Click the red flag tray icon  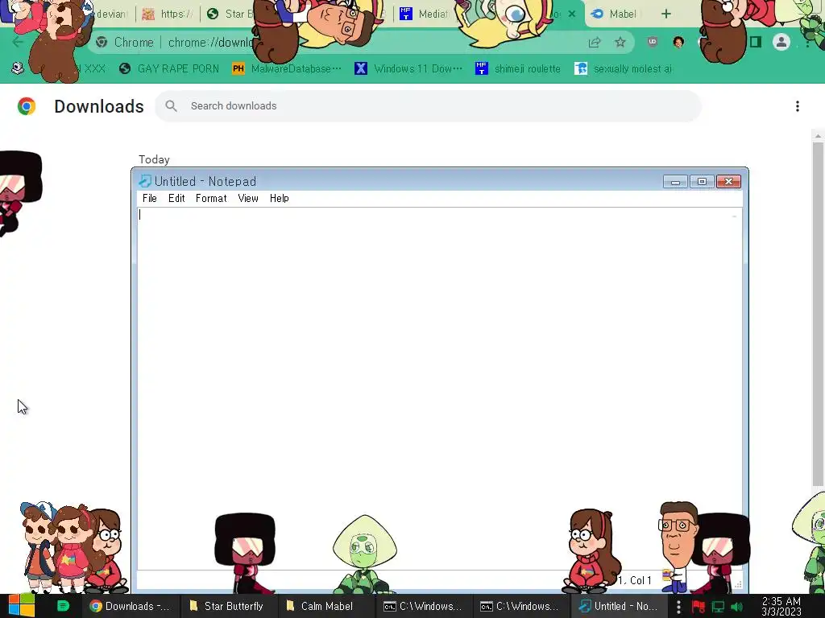point(699,607)
